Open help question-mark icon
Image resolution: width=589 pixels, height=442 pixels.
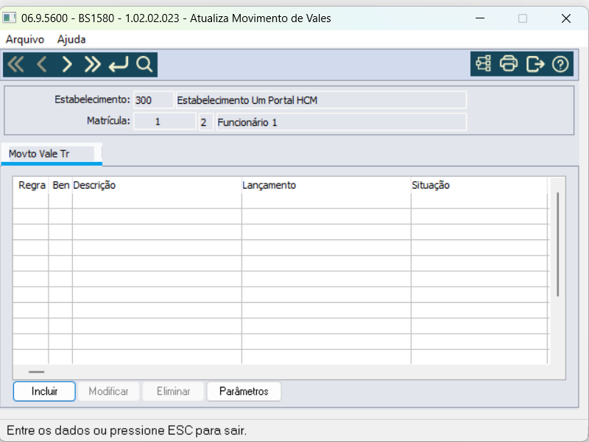click(560, 64)
